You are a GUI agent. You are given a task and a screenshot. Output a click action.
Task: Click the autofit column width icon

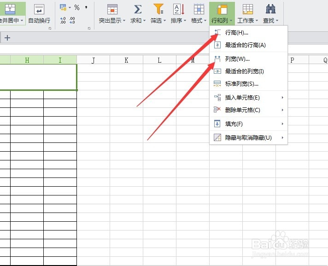coord(217,71)
